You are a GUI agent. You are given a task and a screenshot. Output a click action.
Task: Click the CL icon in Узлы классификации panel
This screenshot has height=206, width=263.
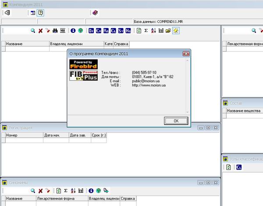(239, 167)
